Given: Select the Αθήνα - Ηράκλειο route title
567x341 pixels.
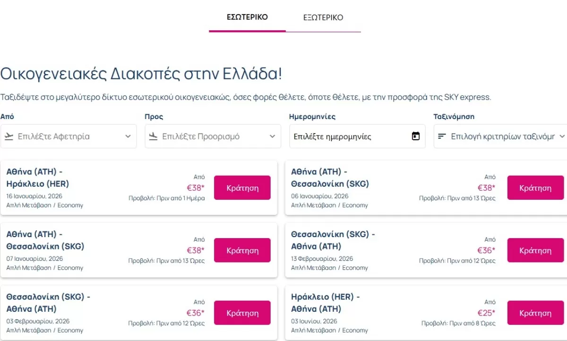Looking at the screenshot, I should point(38,178).
